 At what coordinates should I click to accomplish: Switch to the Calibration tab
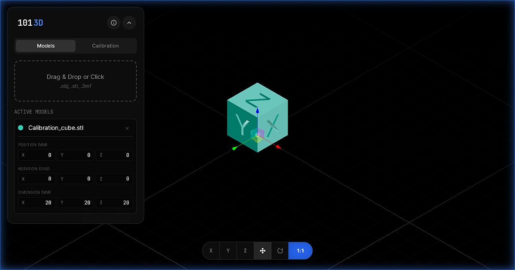(106, 46)
